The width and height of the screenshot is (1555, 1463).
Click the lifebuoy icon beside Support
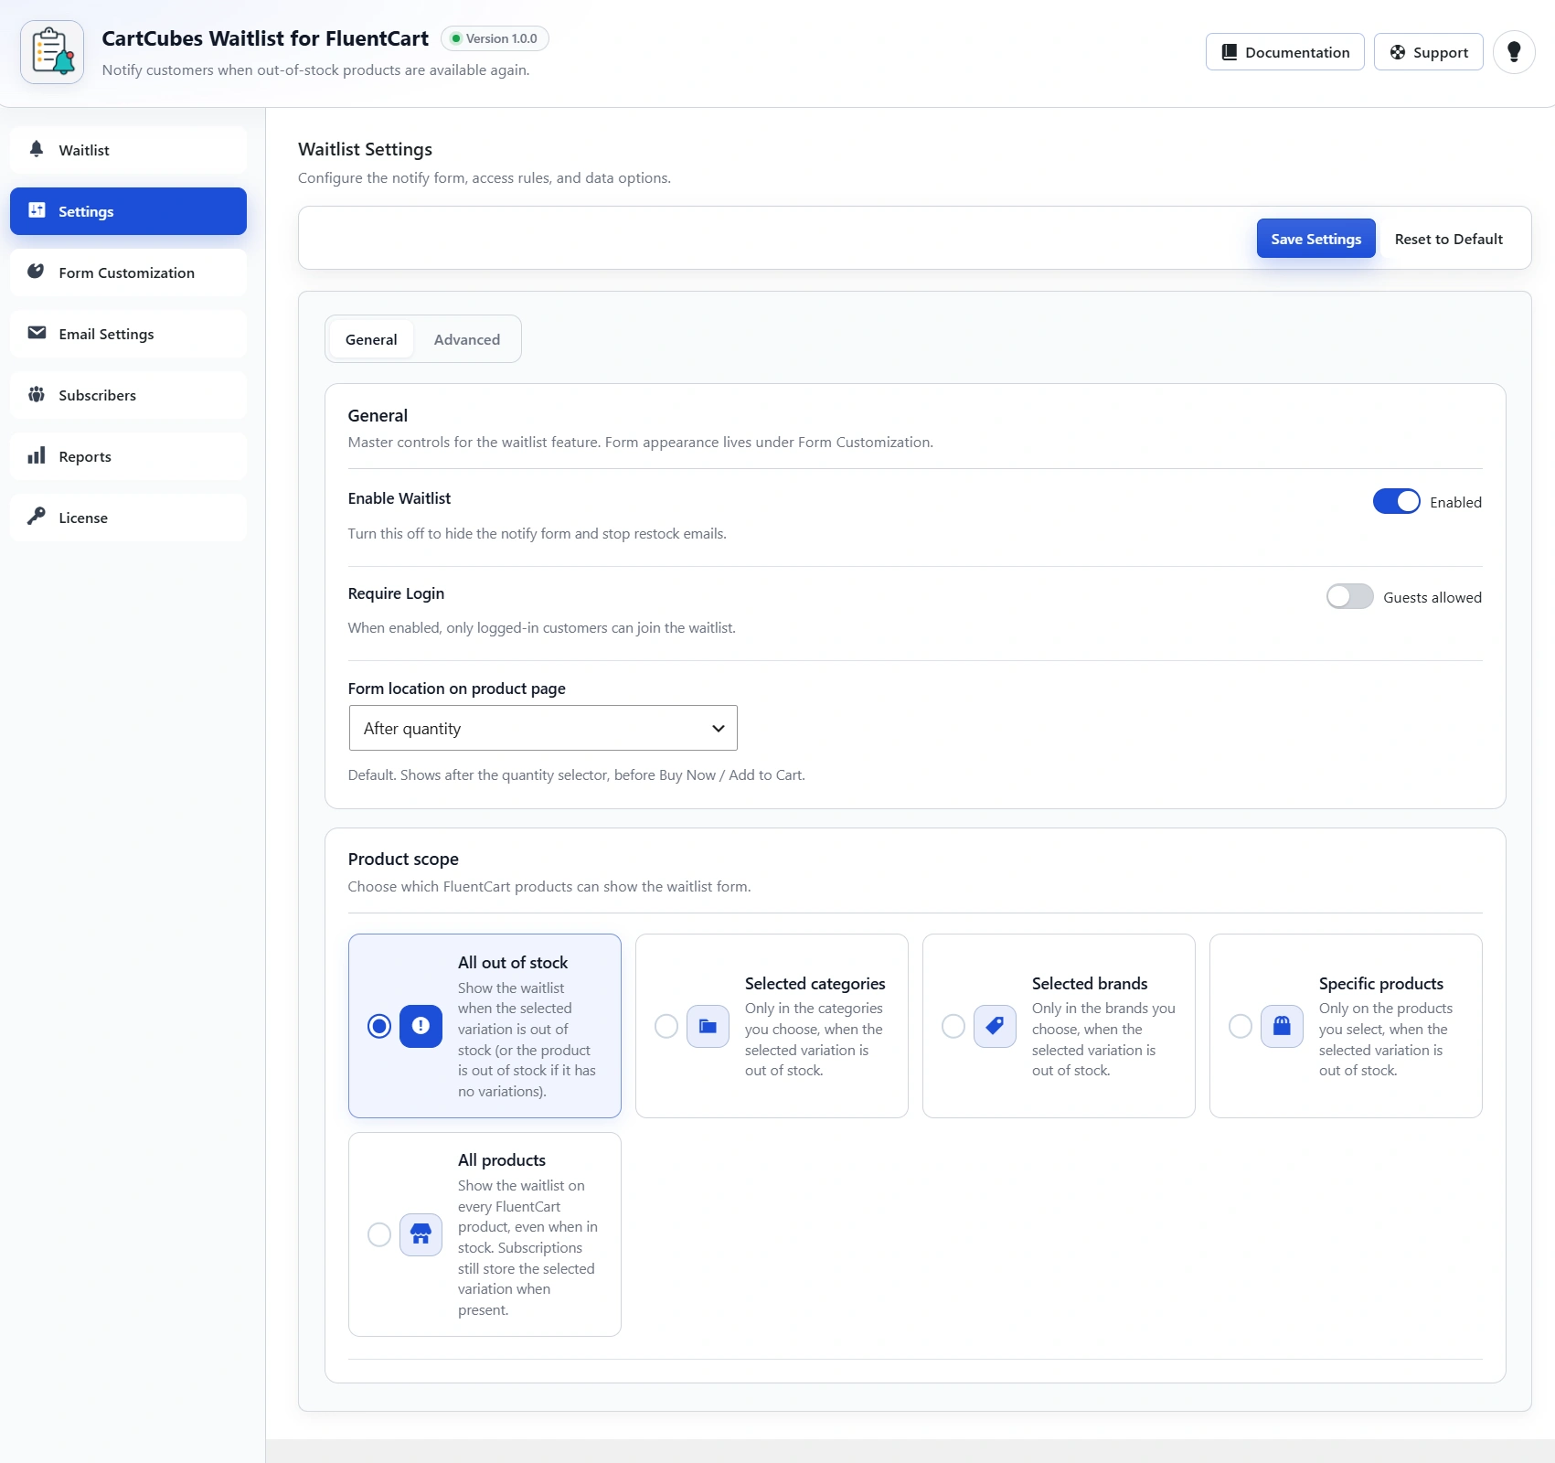pyautogui.click(x=1398, y=52)
